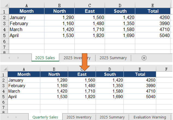Click the South header cell in the 2025 Sales sheet
The image size is (173, 120).
click(120, 11)
